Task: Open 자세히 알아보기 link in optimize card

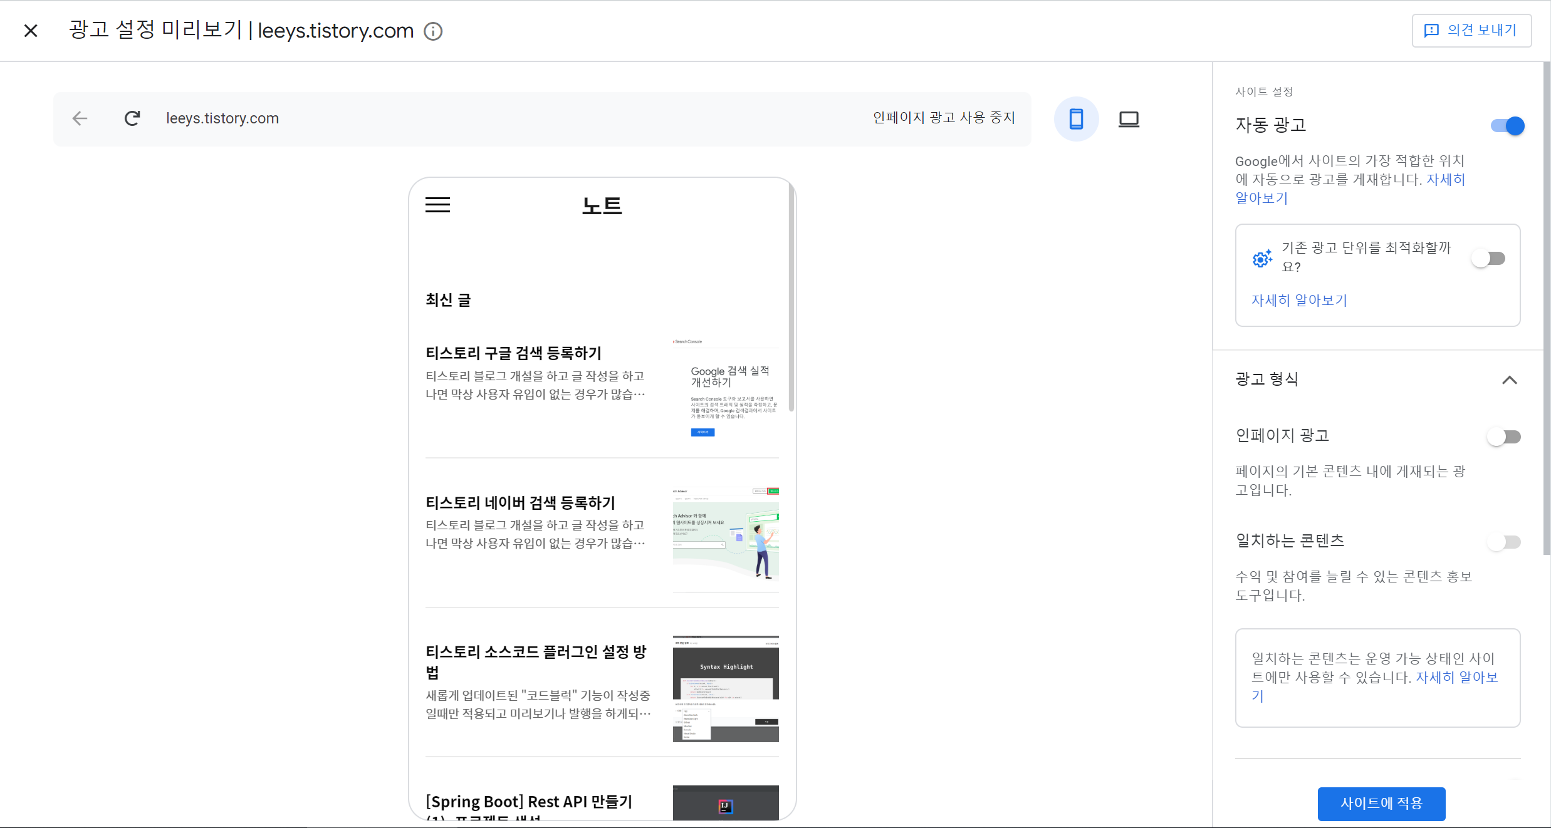Action: (x=1299, y=301)
